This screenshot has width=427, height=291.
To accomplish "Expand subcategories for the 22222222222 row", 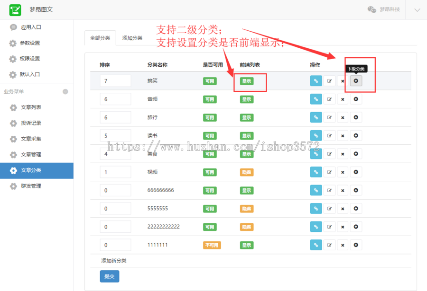I will tap(356, 226).
